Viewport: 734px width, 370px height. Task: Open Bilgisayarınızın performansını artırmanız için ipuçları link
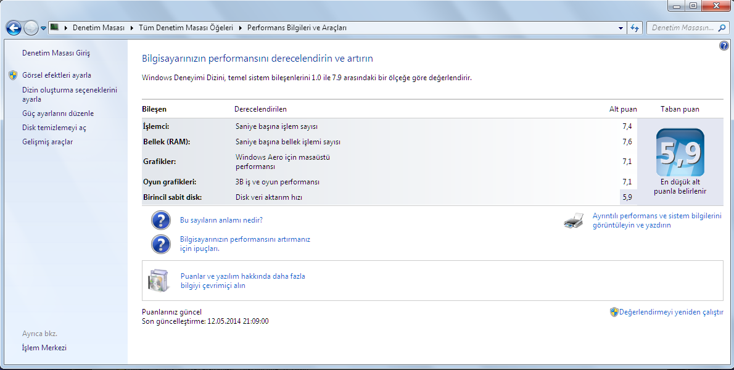[x=245, y=244]
